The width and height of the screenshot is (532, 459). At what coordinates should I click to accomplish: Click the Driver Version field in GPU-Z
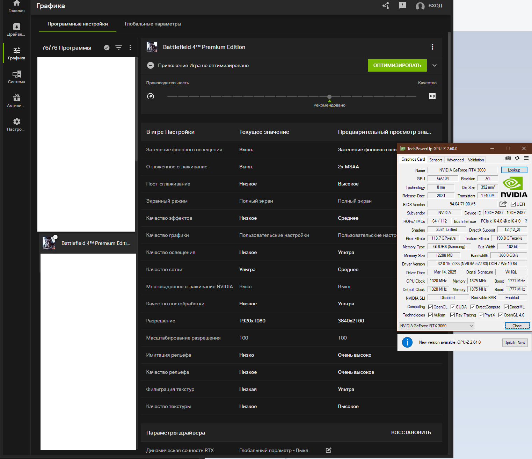[x=477, y=264]
